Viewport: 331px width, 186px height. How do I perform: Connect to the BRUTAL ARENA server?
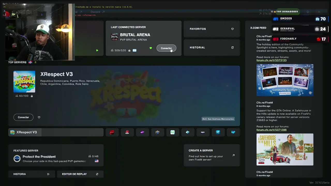point(166,48)
